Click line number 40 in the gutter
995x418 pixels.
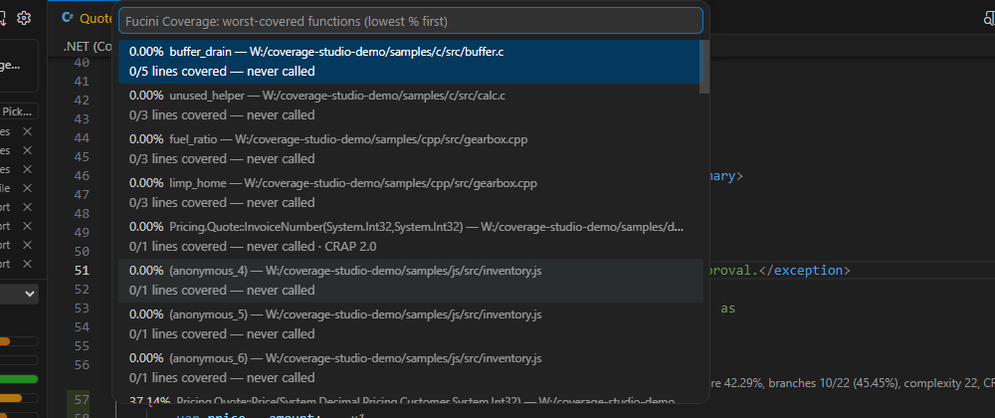[x=82, y=63]
